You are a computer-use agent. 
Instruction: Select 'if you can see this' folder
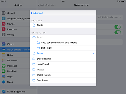[x=63, y=43]
